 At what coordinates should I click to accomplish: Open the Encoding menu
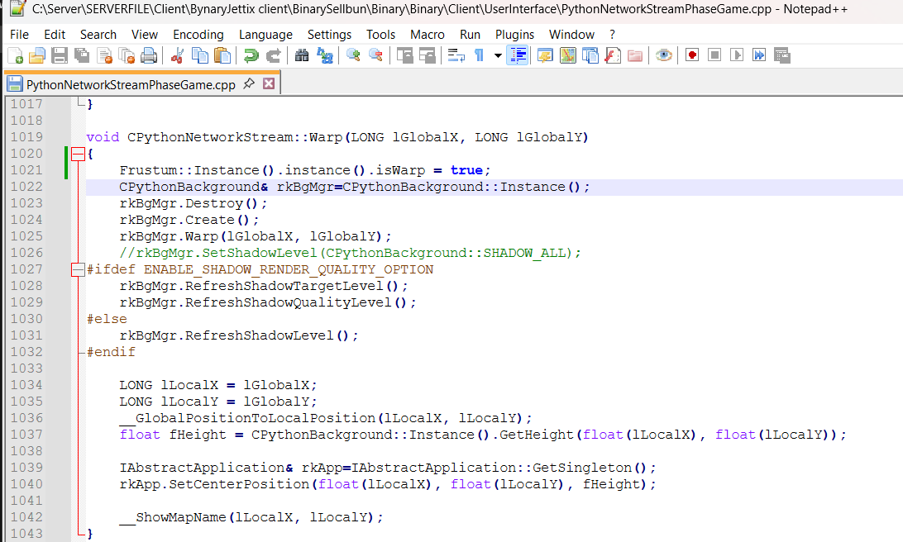click(x=198, y=35)
